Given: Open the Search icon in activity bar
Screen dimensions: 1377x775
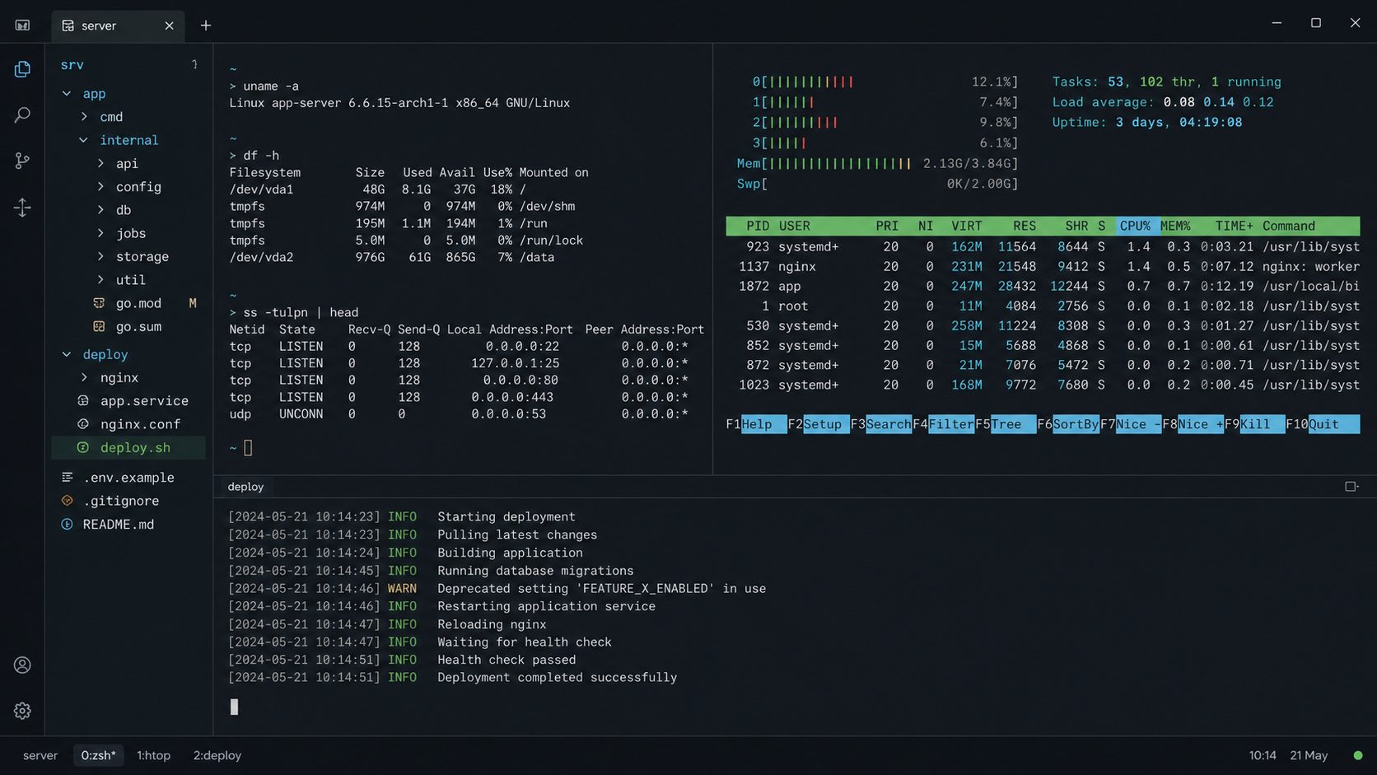Looking at the screenshot, I should 22,115.
